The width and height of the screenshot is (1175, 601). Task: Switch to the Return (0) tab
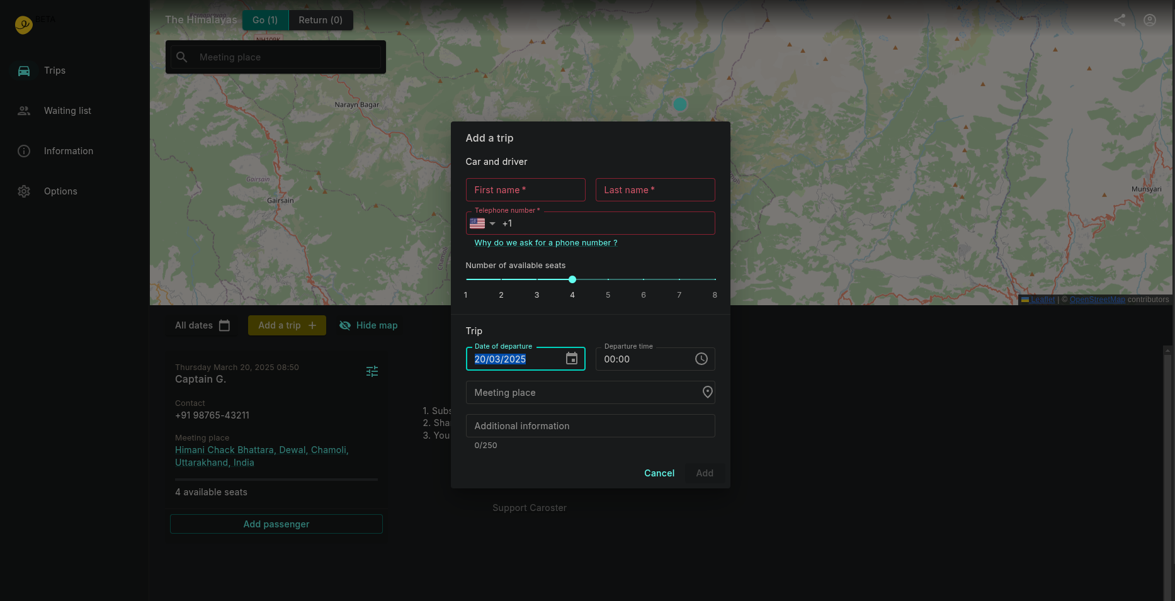[321, 20]
